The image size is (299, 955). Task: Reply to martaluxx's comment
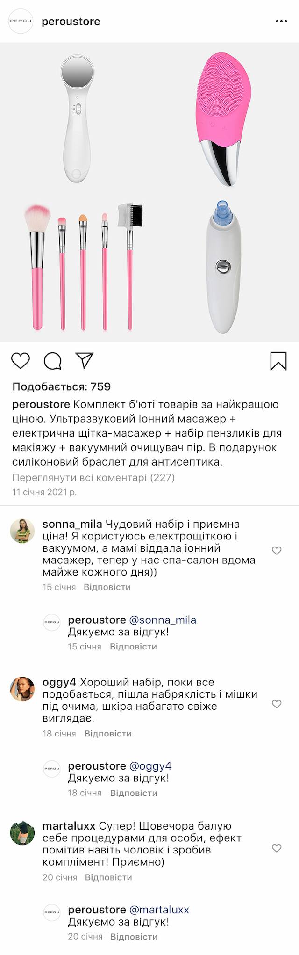point(108,877)
